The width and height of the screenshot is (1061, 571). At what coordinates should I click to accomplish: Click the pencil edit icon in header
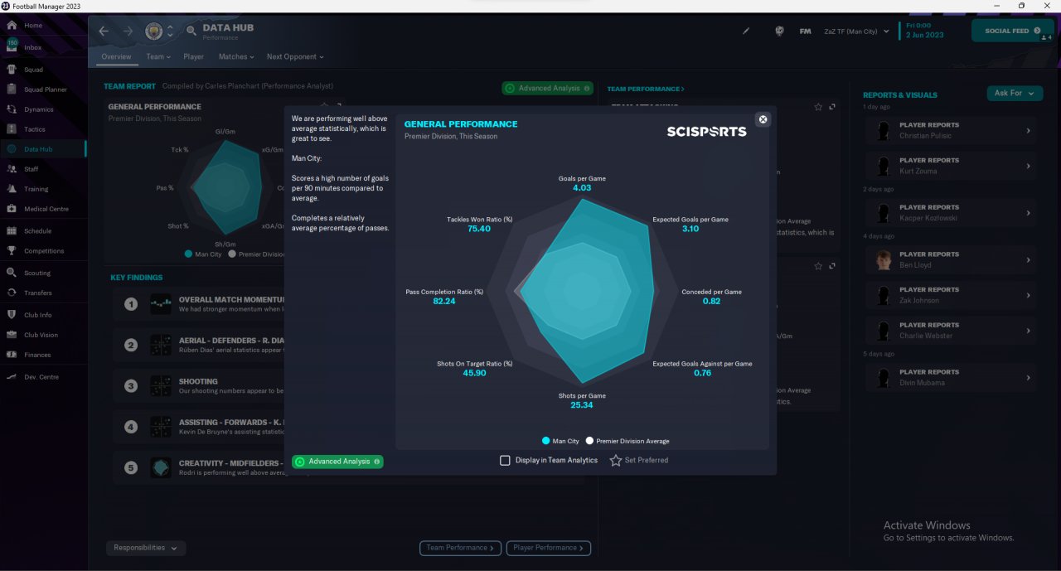coord(746,31)
